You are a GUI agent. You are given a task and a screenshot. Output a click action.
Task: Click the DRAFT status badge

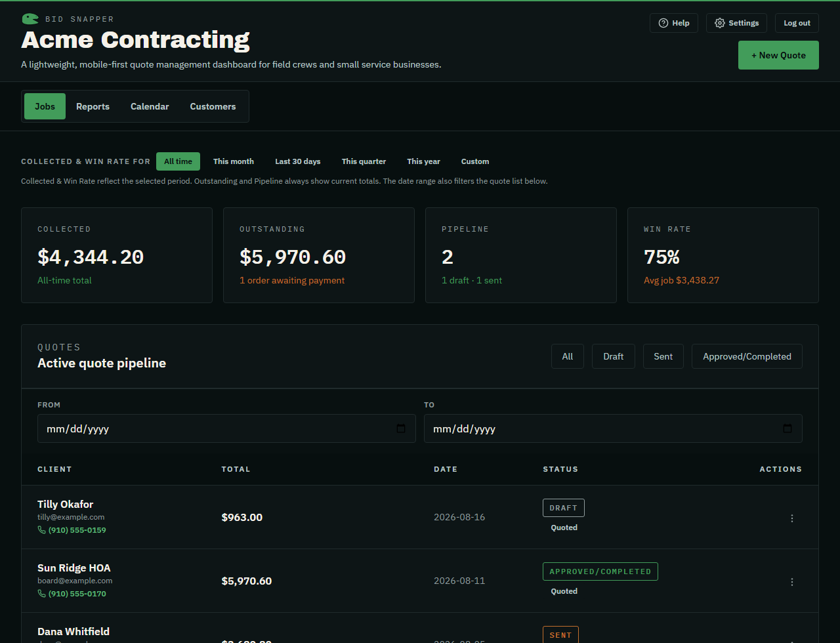tap(564, 508)
